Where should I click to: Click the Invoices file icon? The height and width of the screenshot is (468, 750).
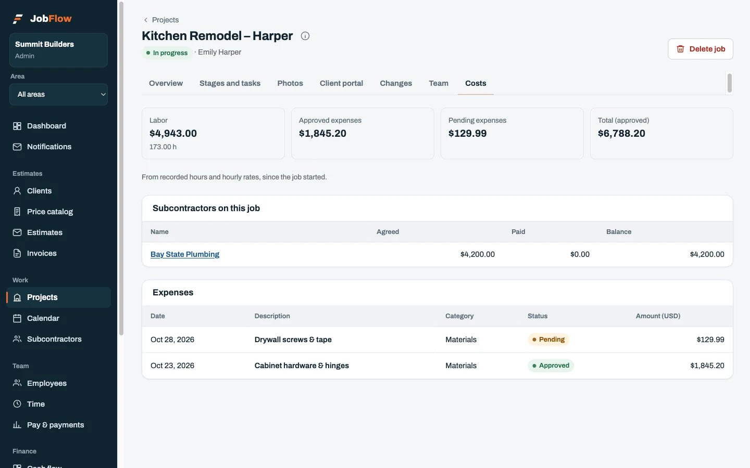tap(17, 253)
